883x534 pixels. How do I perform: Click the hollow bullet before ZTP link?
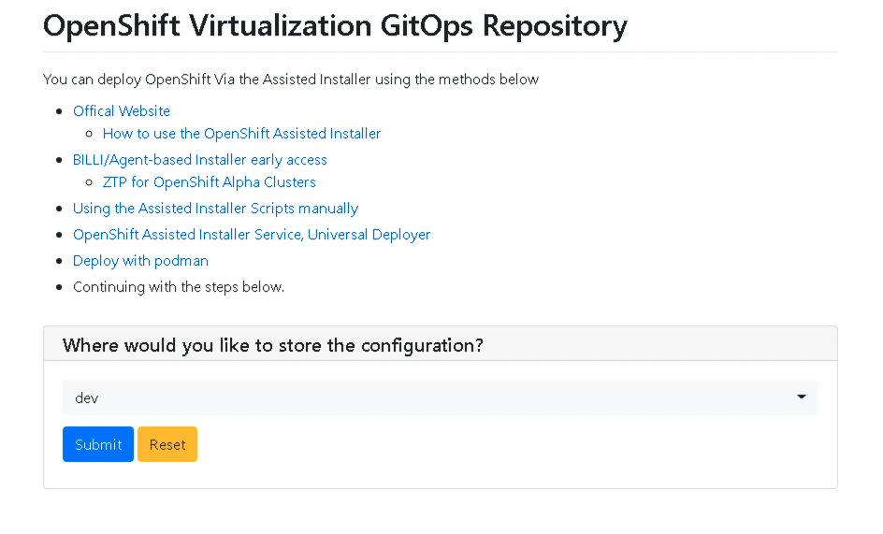pos(89,182)
